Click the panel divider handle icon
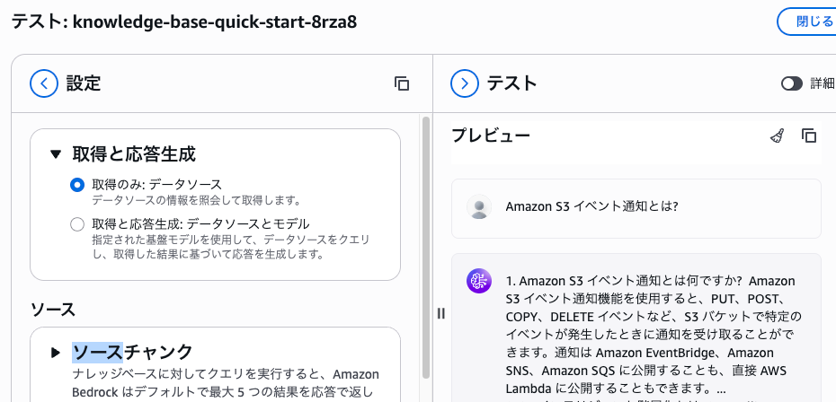 point(441,313)
